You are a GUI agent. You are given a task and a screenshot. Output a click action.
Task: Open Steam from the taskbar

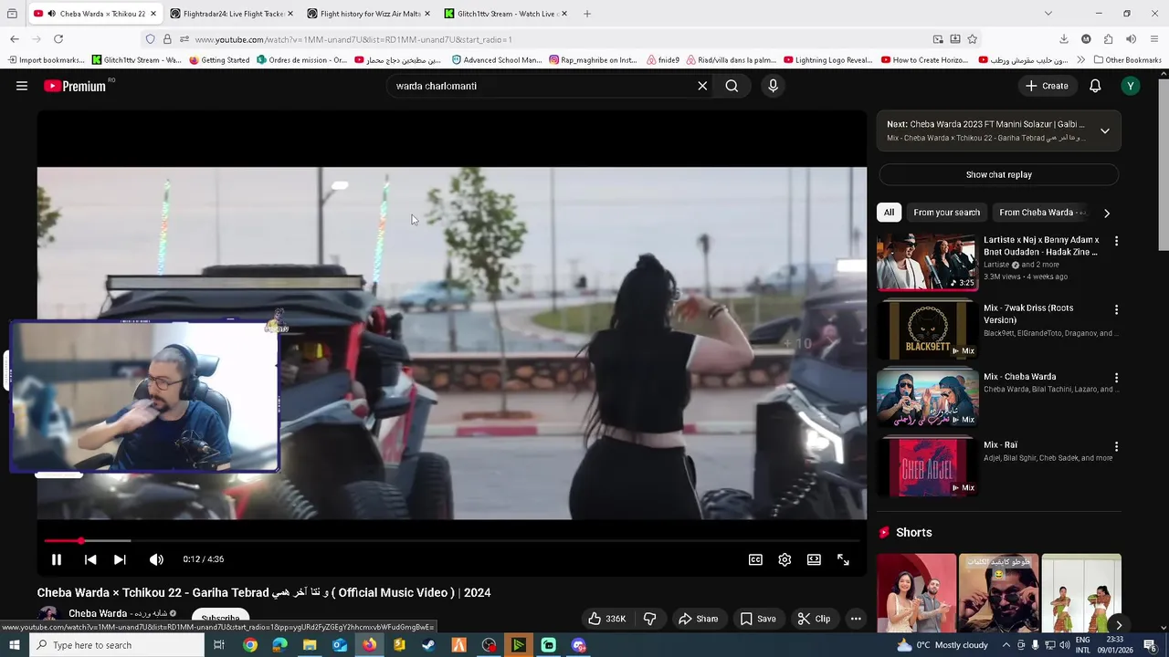[x=428, y=645]
